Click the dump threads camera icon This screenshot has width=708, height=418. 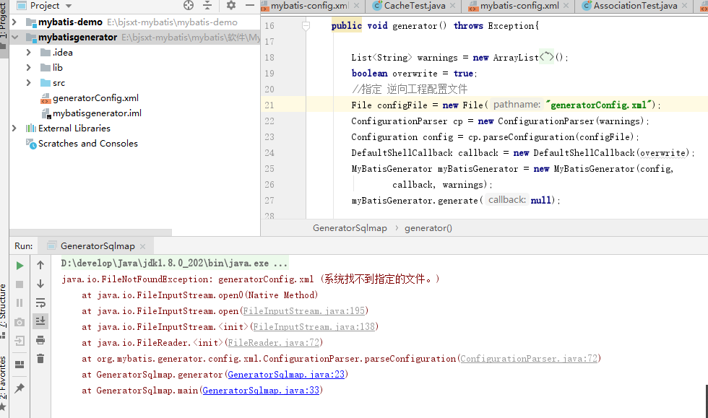click(x=20, y=322)
